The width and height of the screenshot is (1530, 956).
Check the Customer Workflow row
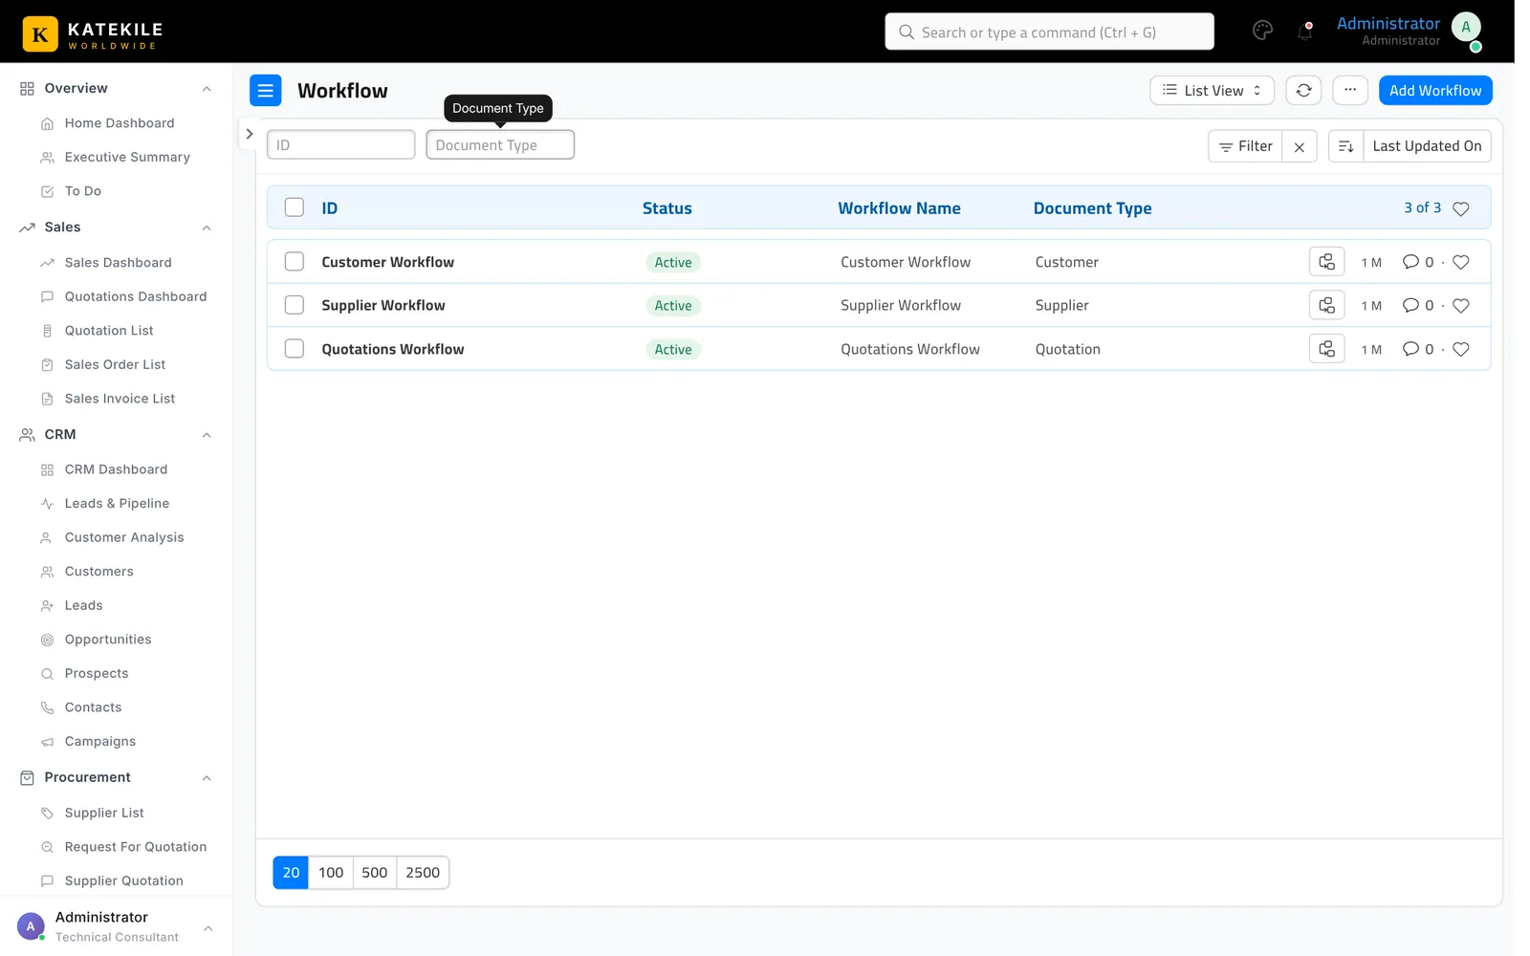(x=295, y=262)
